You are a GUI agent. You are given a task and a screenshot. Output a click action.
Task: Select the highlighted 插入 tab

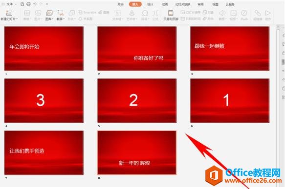coord(135,4)
